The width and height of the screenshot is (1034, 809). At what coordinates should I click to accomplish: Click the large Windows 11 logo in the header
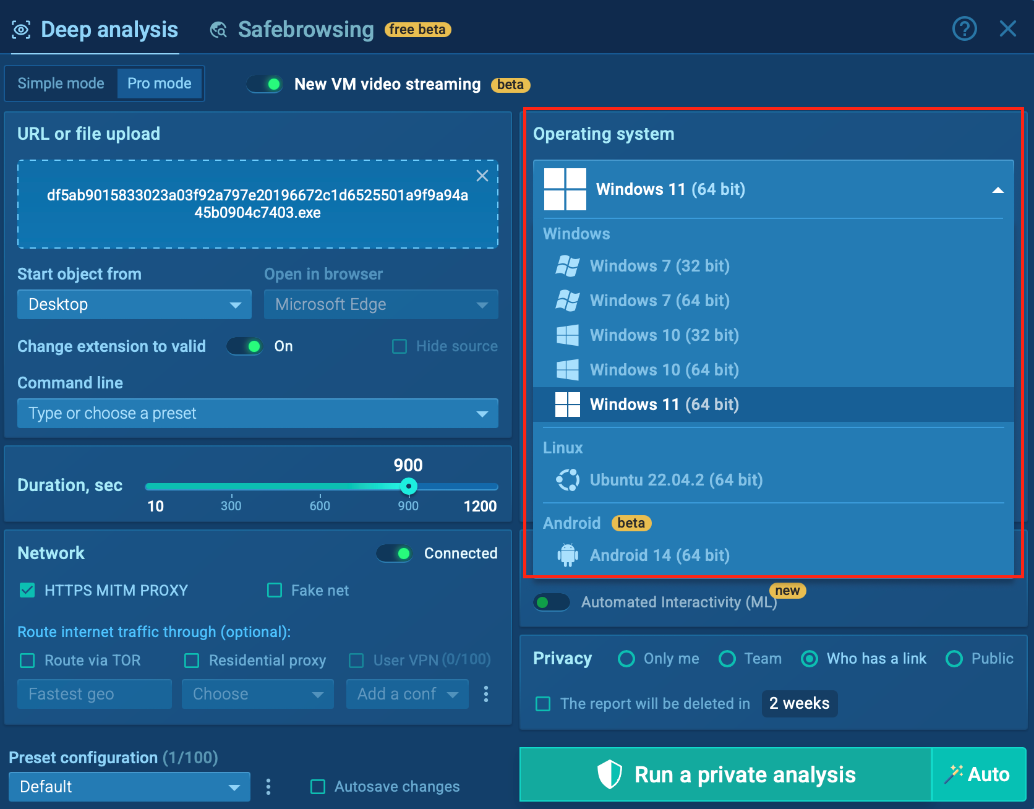(565, 189)
